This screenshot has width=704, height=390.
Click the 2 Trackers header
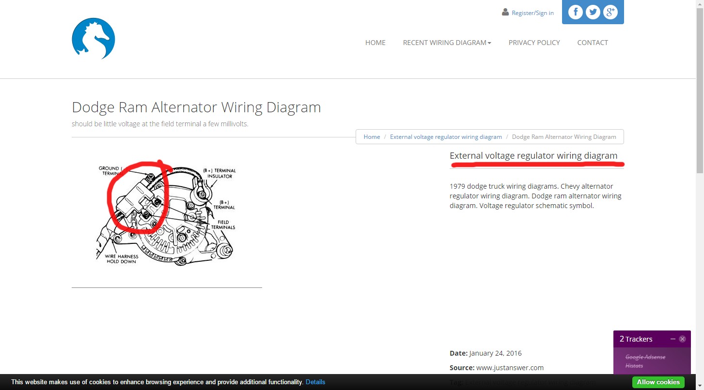coord(636,339)
